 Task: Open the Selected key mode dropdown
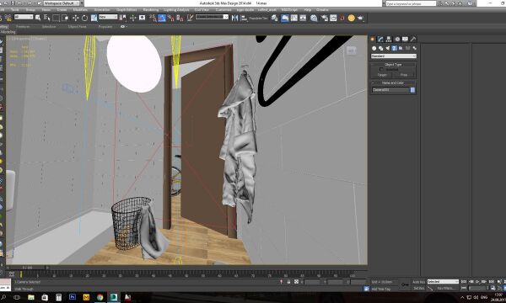pos(443,282)
